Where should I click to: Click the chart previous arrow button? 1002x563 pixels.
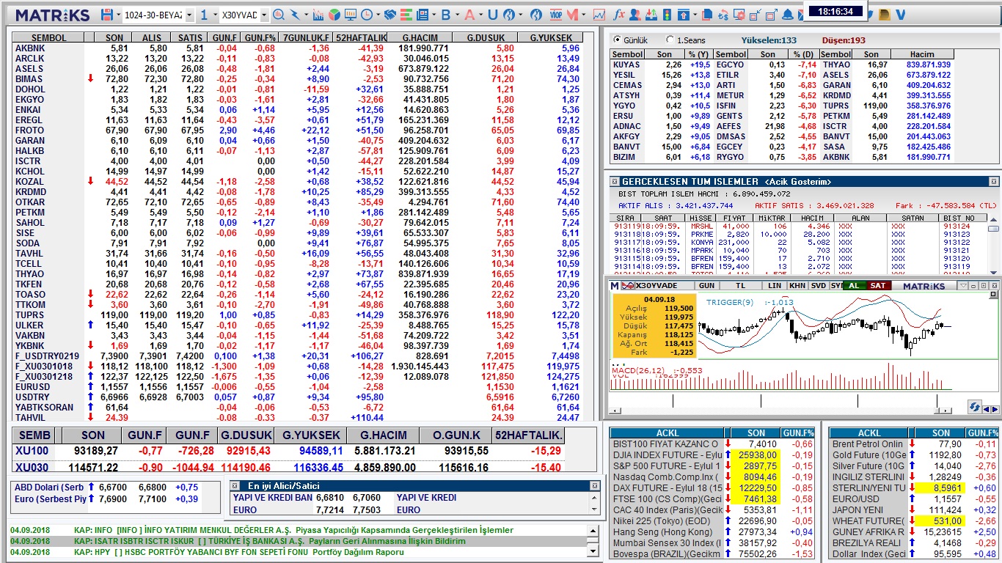click(985, 409)
